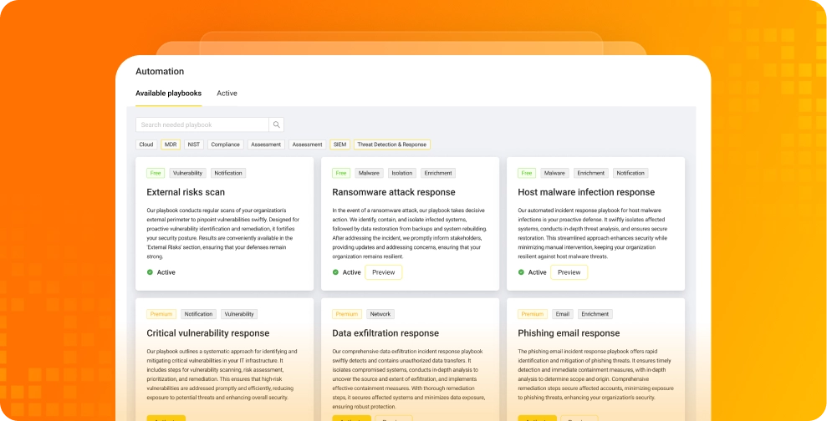Click Notification tag on Host malware infection card
Screen dimensions: 827x421
(630, 173)
